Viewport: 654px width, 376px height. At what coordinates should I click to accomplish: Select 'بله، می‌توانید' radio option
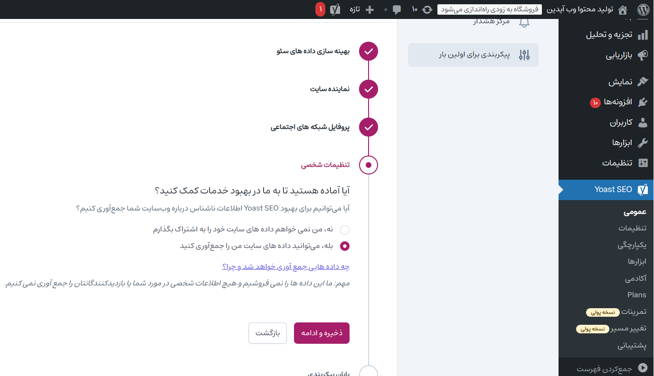click(345, 246)
